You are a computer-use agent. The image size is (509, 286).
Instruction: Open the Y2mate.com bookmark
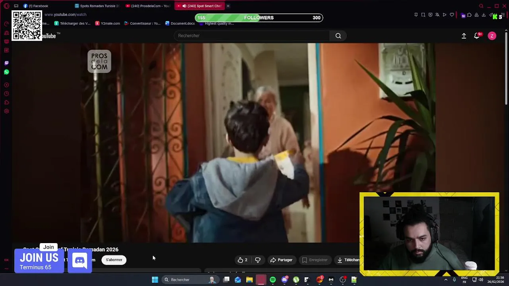107,23
